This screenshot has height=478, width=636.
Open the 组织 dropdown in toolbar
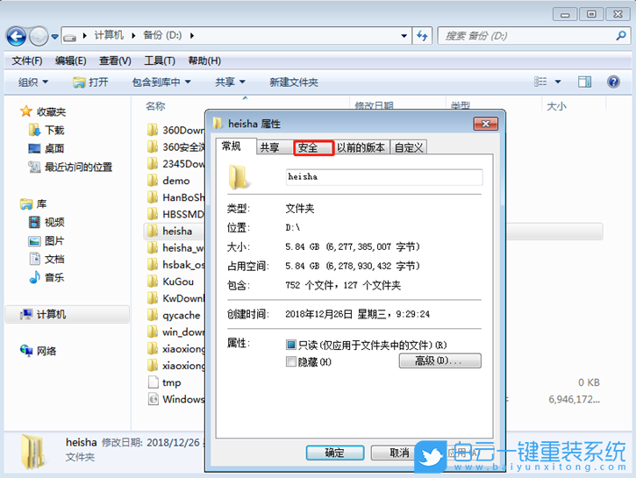point(32,82)
